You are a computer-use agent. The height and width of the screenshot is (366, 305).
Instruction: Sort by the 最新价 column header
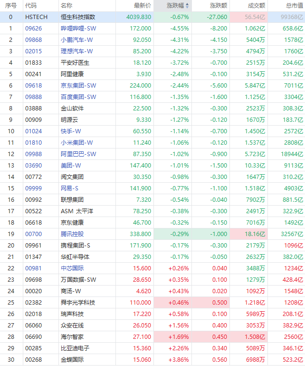(x=143, y=6)
